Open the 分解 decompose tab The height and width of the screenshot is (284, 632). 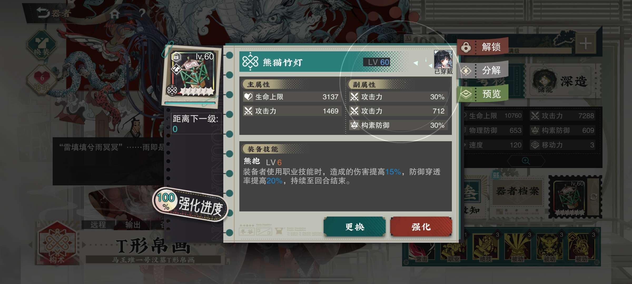pos(483,70)
